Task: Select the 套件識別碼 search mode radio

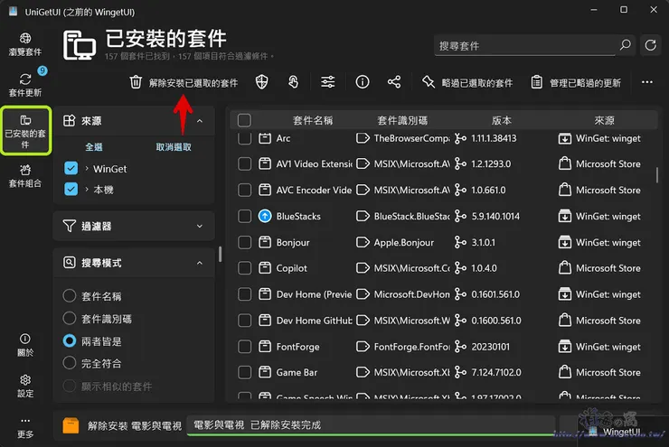Action: (69, 318)
